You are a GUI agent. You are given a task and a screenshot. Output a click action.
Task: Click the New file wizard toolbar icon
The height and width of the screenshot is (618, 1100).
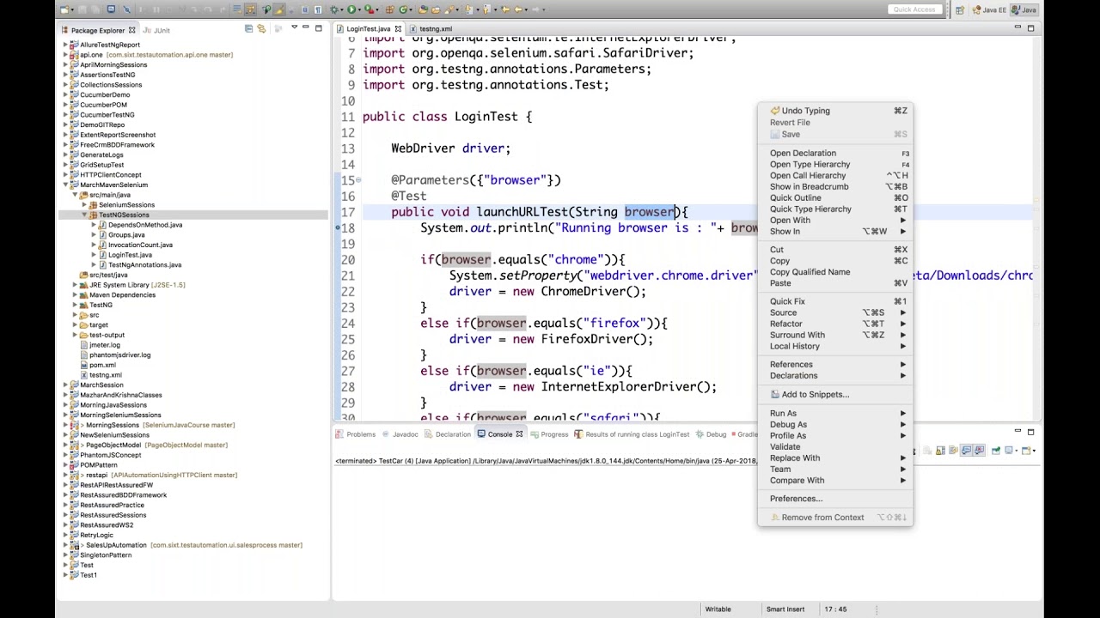click(x=64, y=9)
